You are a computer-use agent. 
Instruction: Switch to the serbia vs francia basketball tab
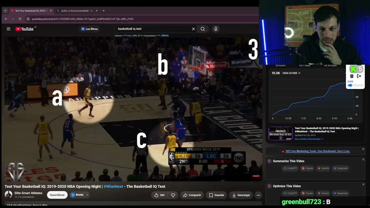77,11
